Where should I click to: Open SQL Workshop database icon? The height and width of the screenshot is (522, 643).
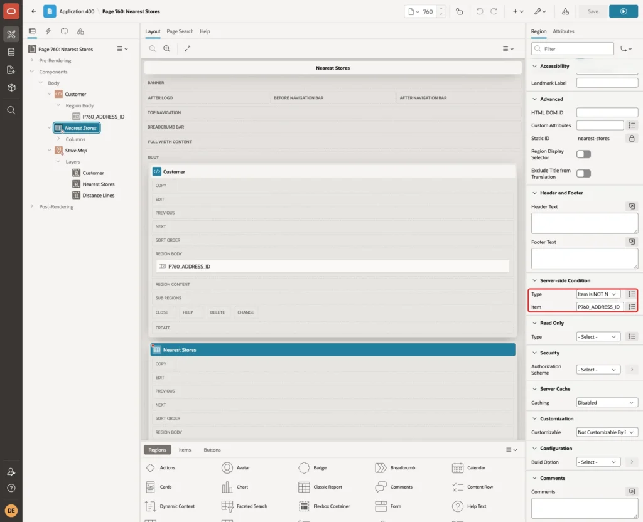(x=11, y=52)
